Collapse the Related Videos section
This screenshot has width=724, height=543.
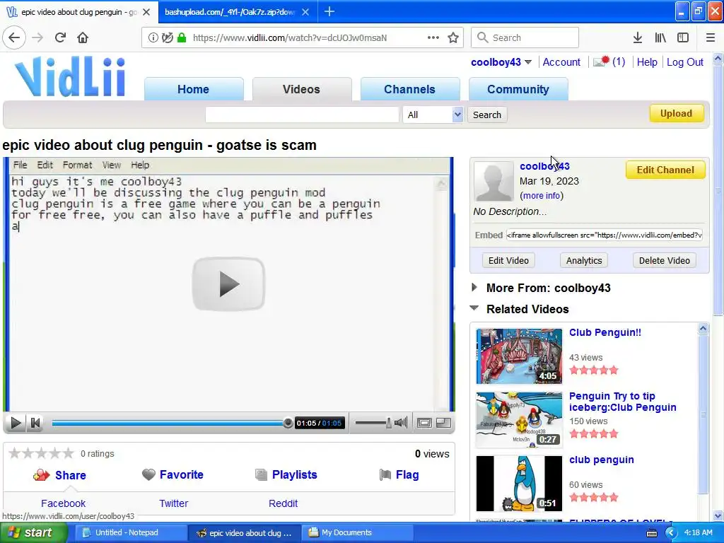pyautogui.click(x=474, y=308)
